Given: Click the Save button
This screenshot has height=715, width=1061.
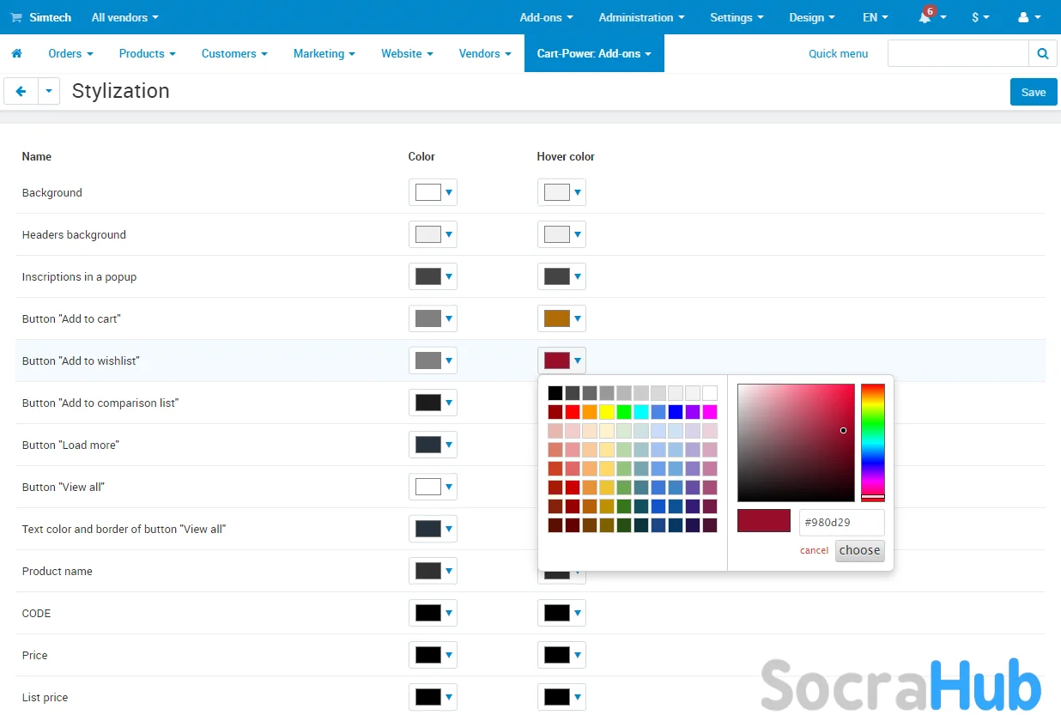Looking at the screenshot, I should 1033,92.
